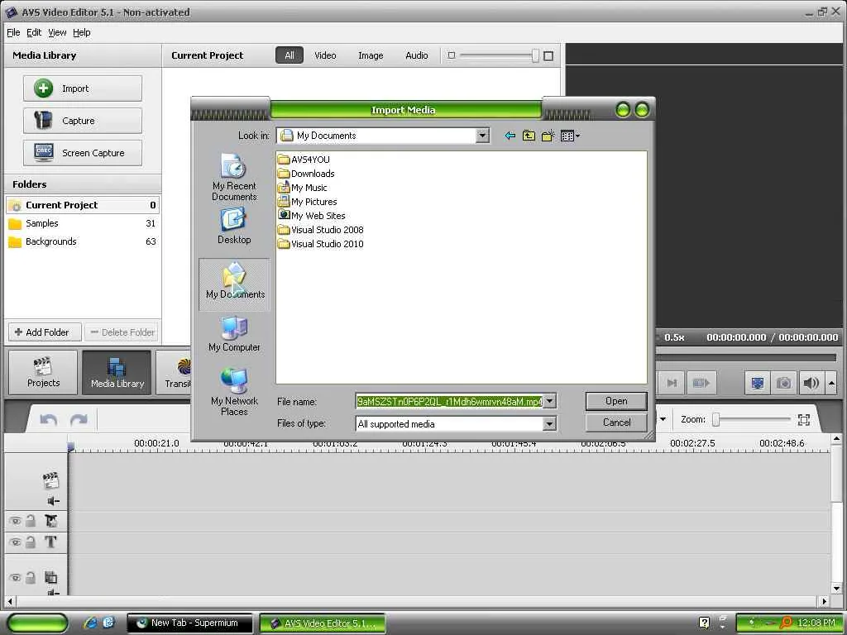
Task: Click the small thumbnail size icon
Action: point(452,55)
